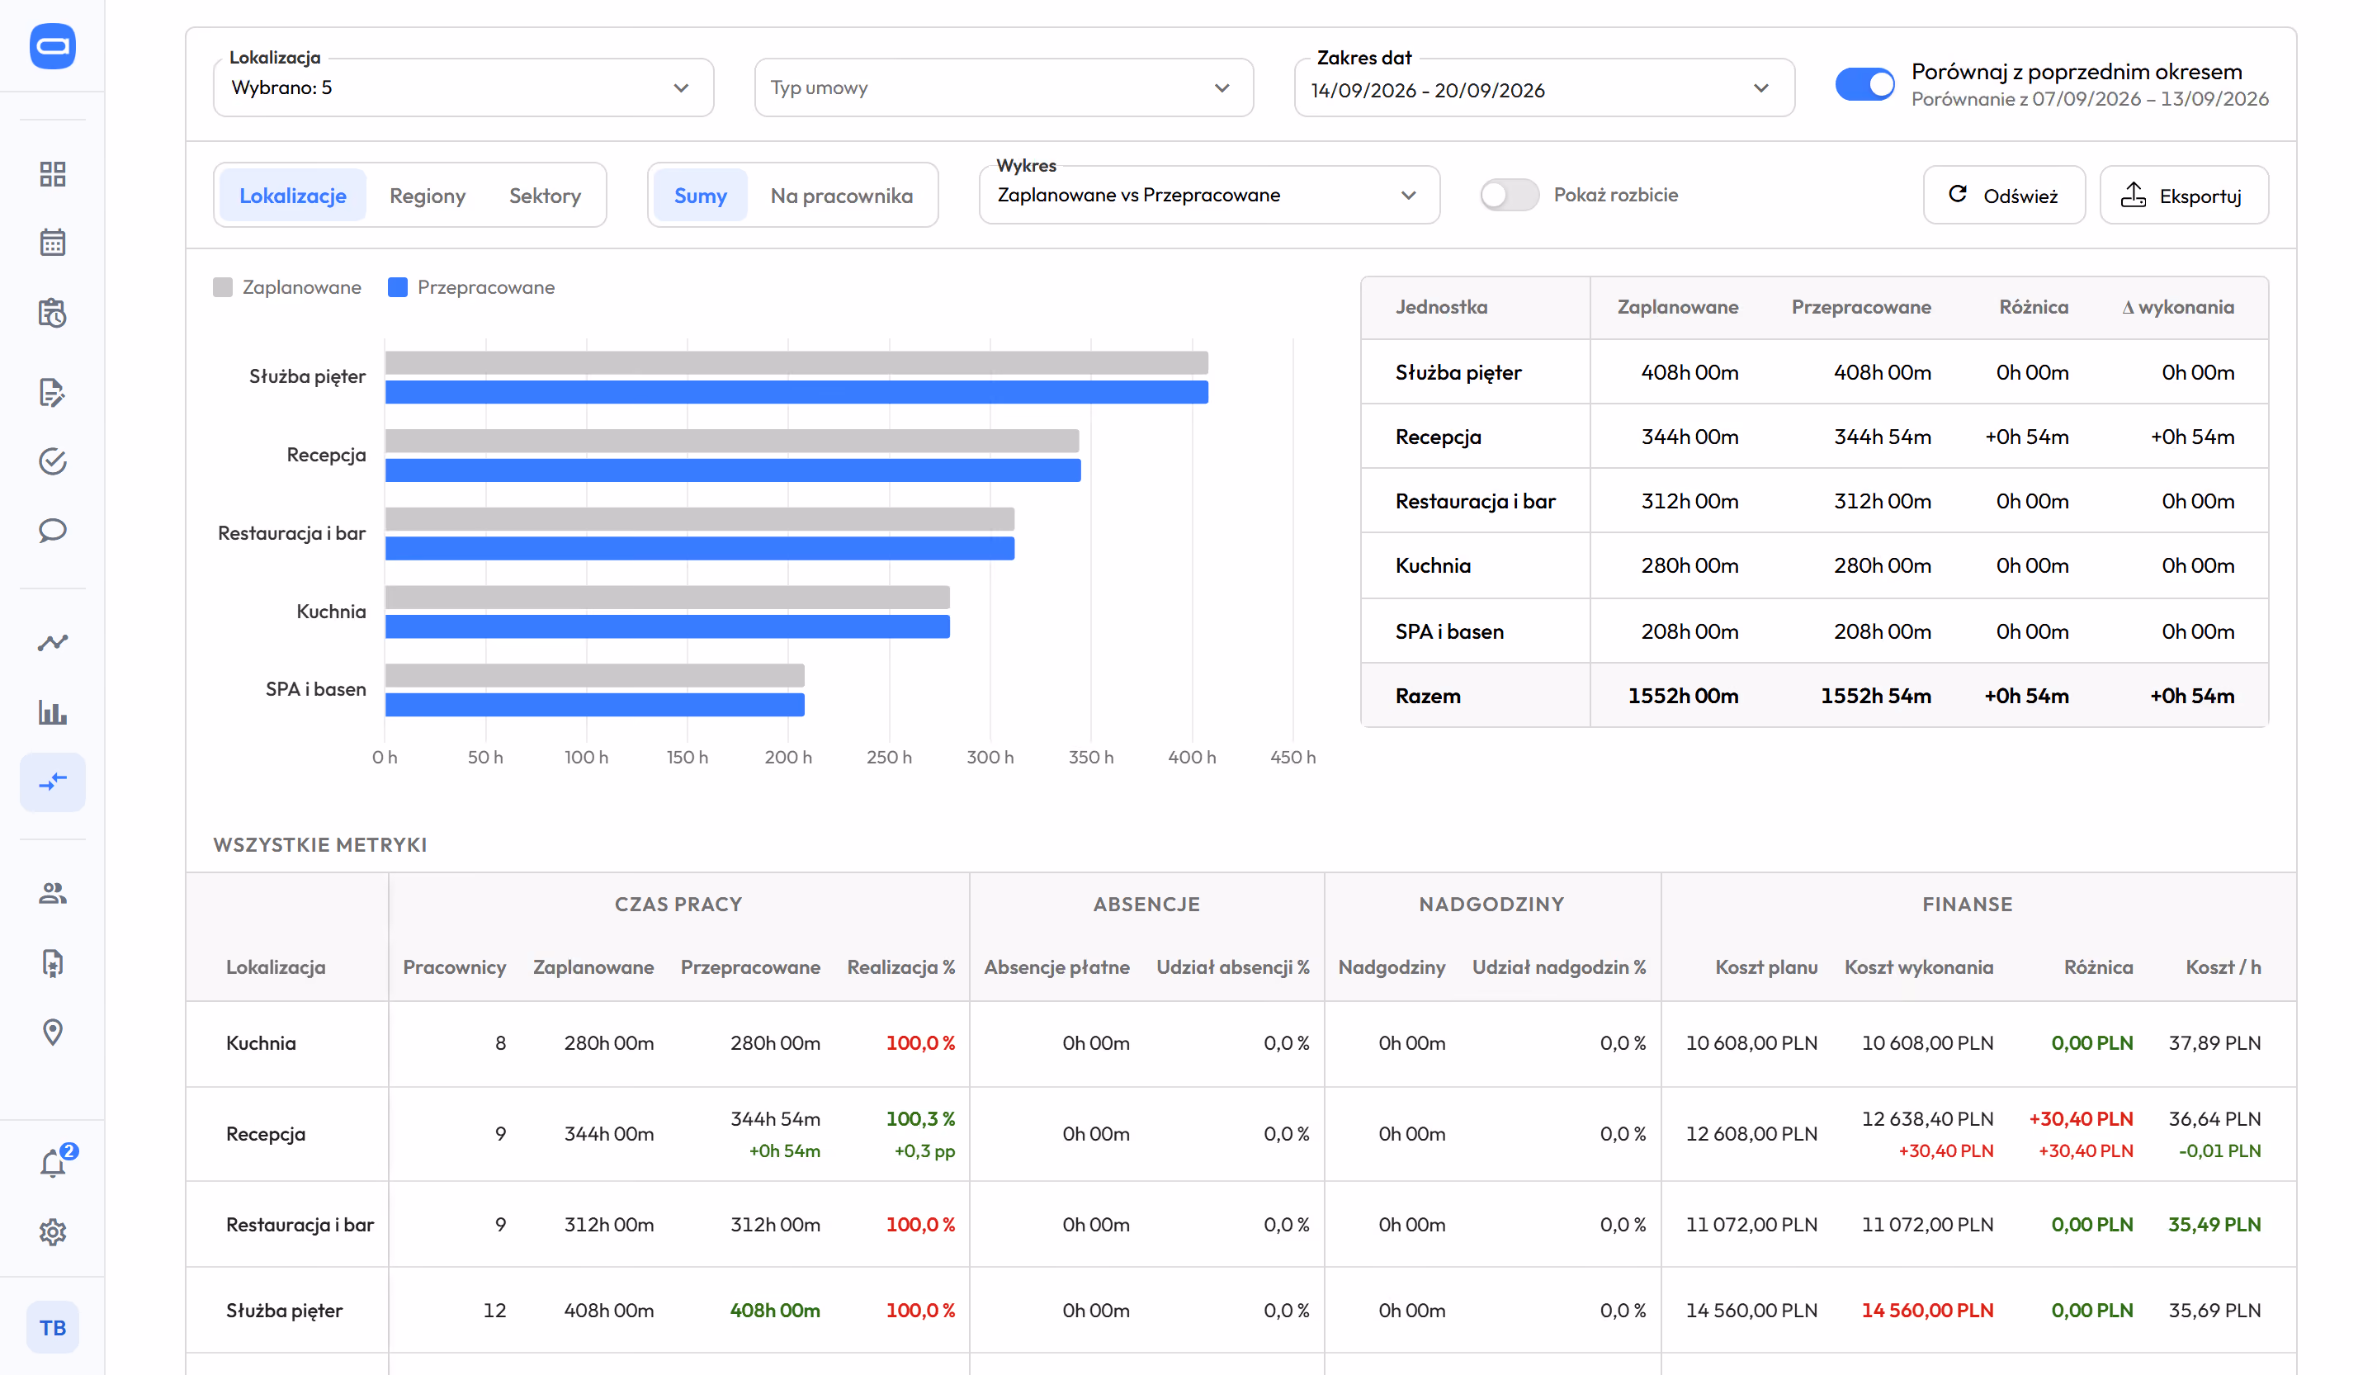
Task: Click Recepcja row in the summary table
Action: 1815,437
